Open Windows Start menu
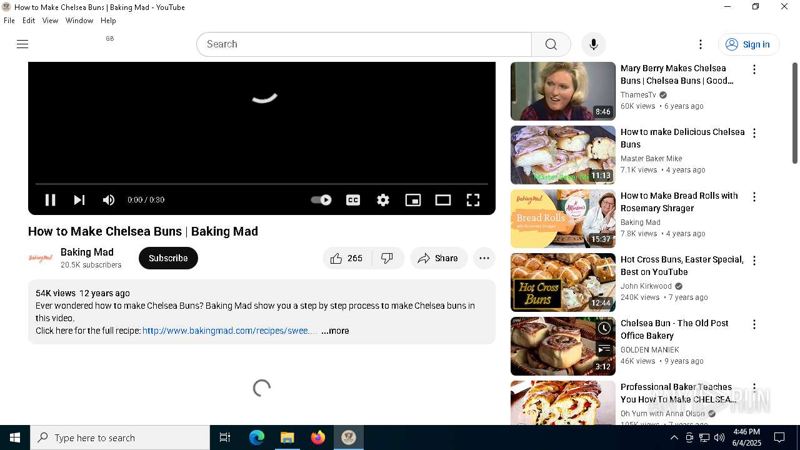Viewport: 800px width, 450px height. [15, 437]
